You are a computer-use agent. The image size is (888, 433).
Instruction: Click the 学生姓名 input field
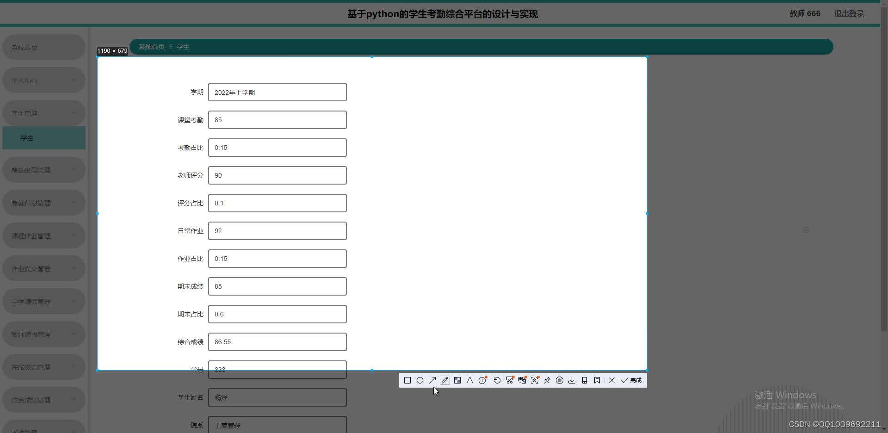click(277, 397)
